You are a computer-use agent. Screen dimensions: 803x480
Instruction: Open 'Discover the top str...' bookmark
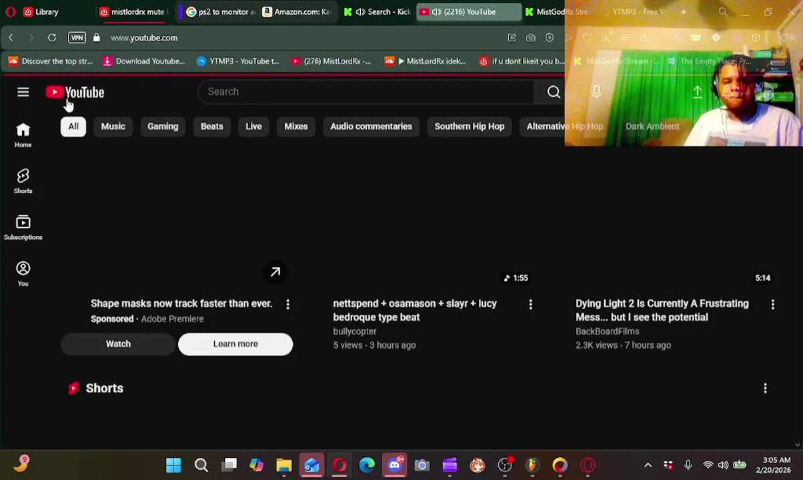click(x=51, y=61)
